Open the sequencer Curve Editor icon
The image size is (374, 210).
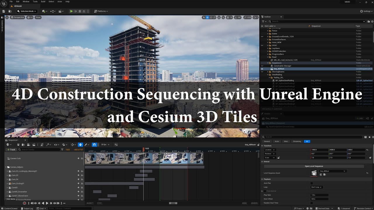click(116, 145)
